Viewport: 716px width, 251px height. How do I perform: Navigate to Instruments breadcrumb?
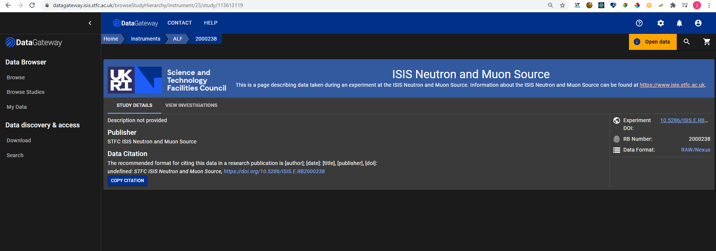point(146,39)
